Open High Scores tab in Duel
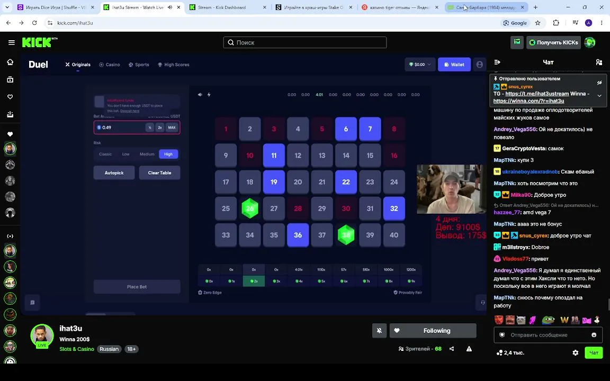 click(174, 65)
